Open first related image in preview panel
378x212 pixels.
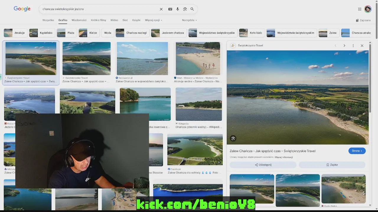coord(252,189)
